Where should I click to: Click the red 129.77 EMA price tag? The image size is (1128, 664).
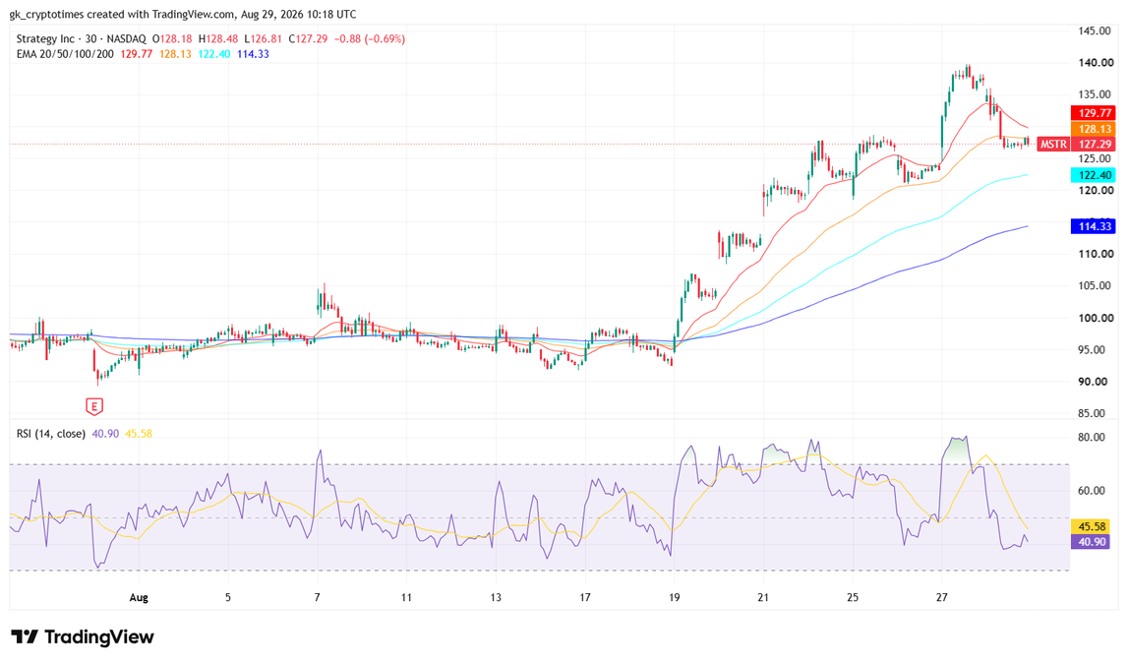1094,113
